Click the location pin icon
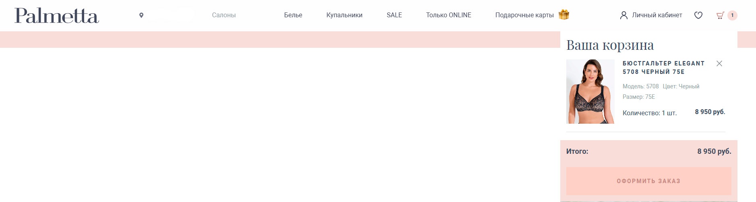The width and height of the screenshot is (756, 202). pyautogui.click(x=141, y=15)
